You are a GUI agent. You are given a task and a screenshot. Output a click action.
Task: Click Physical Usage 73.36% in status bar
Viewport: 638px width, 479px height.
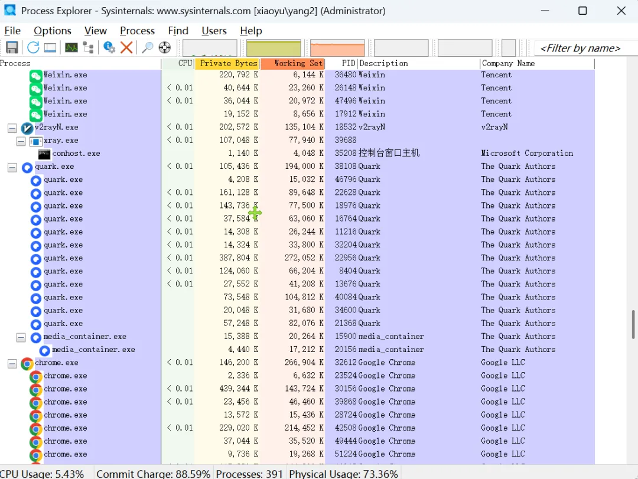click(343, 474)
